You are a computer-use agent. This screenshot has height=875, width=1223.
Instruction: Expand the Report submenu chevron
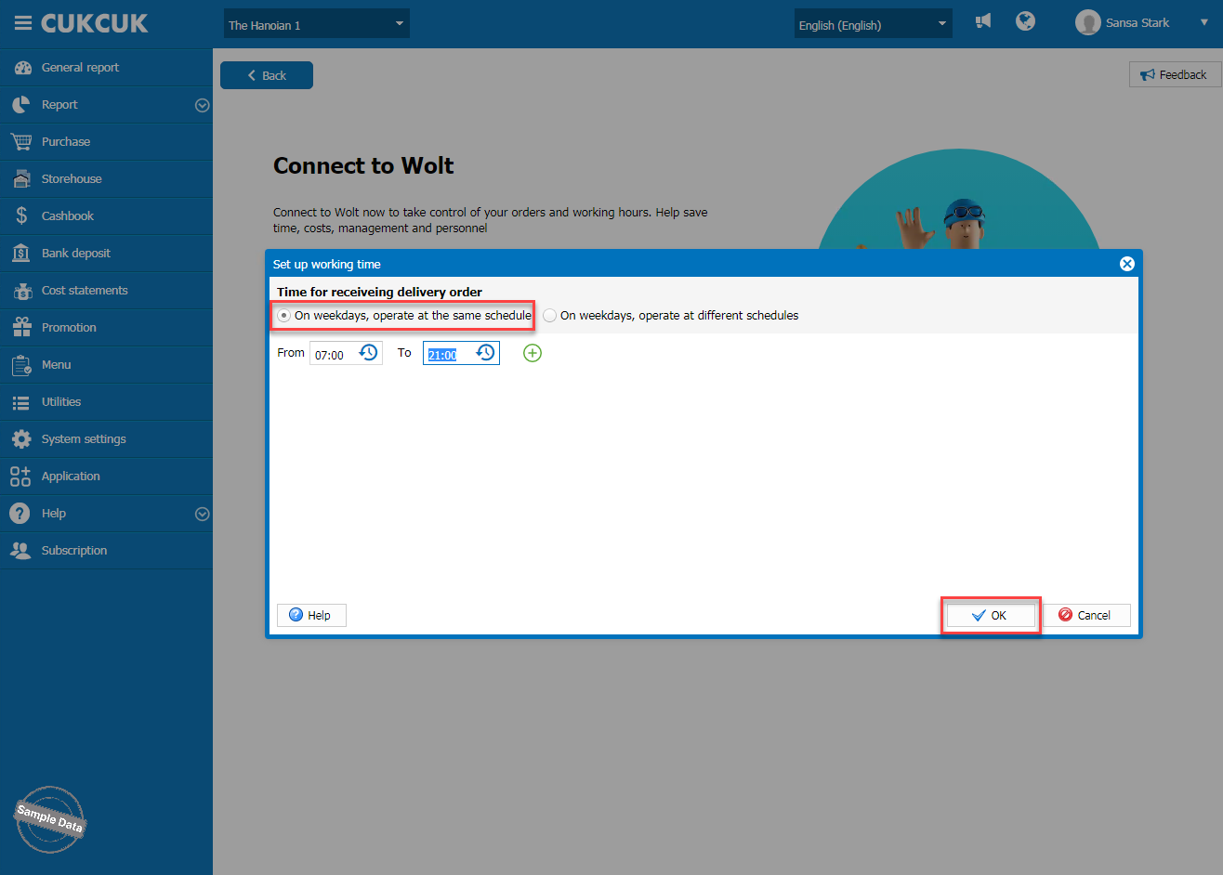(202, 106)
